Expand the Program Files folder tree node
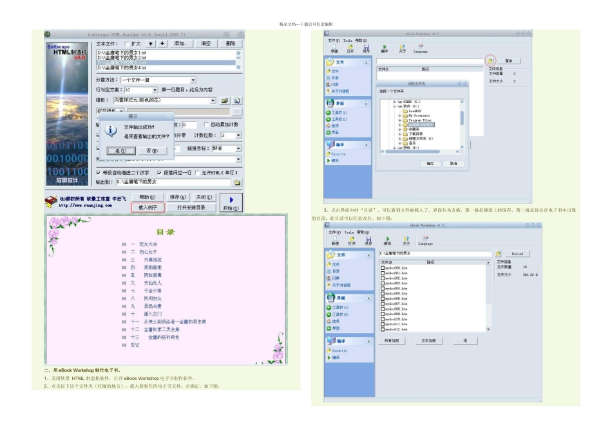 (x=399, y=119)
